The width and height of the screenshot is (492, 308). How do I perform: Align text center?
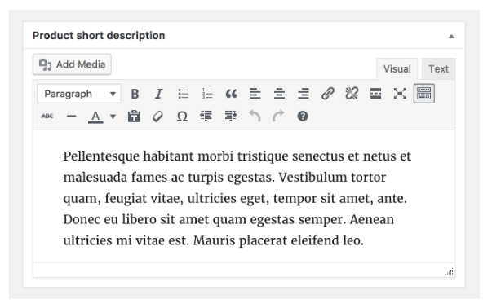point(279,94)
